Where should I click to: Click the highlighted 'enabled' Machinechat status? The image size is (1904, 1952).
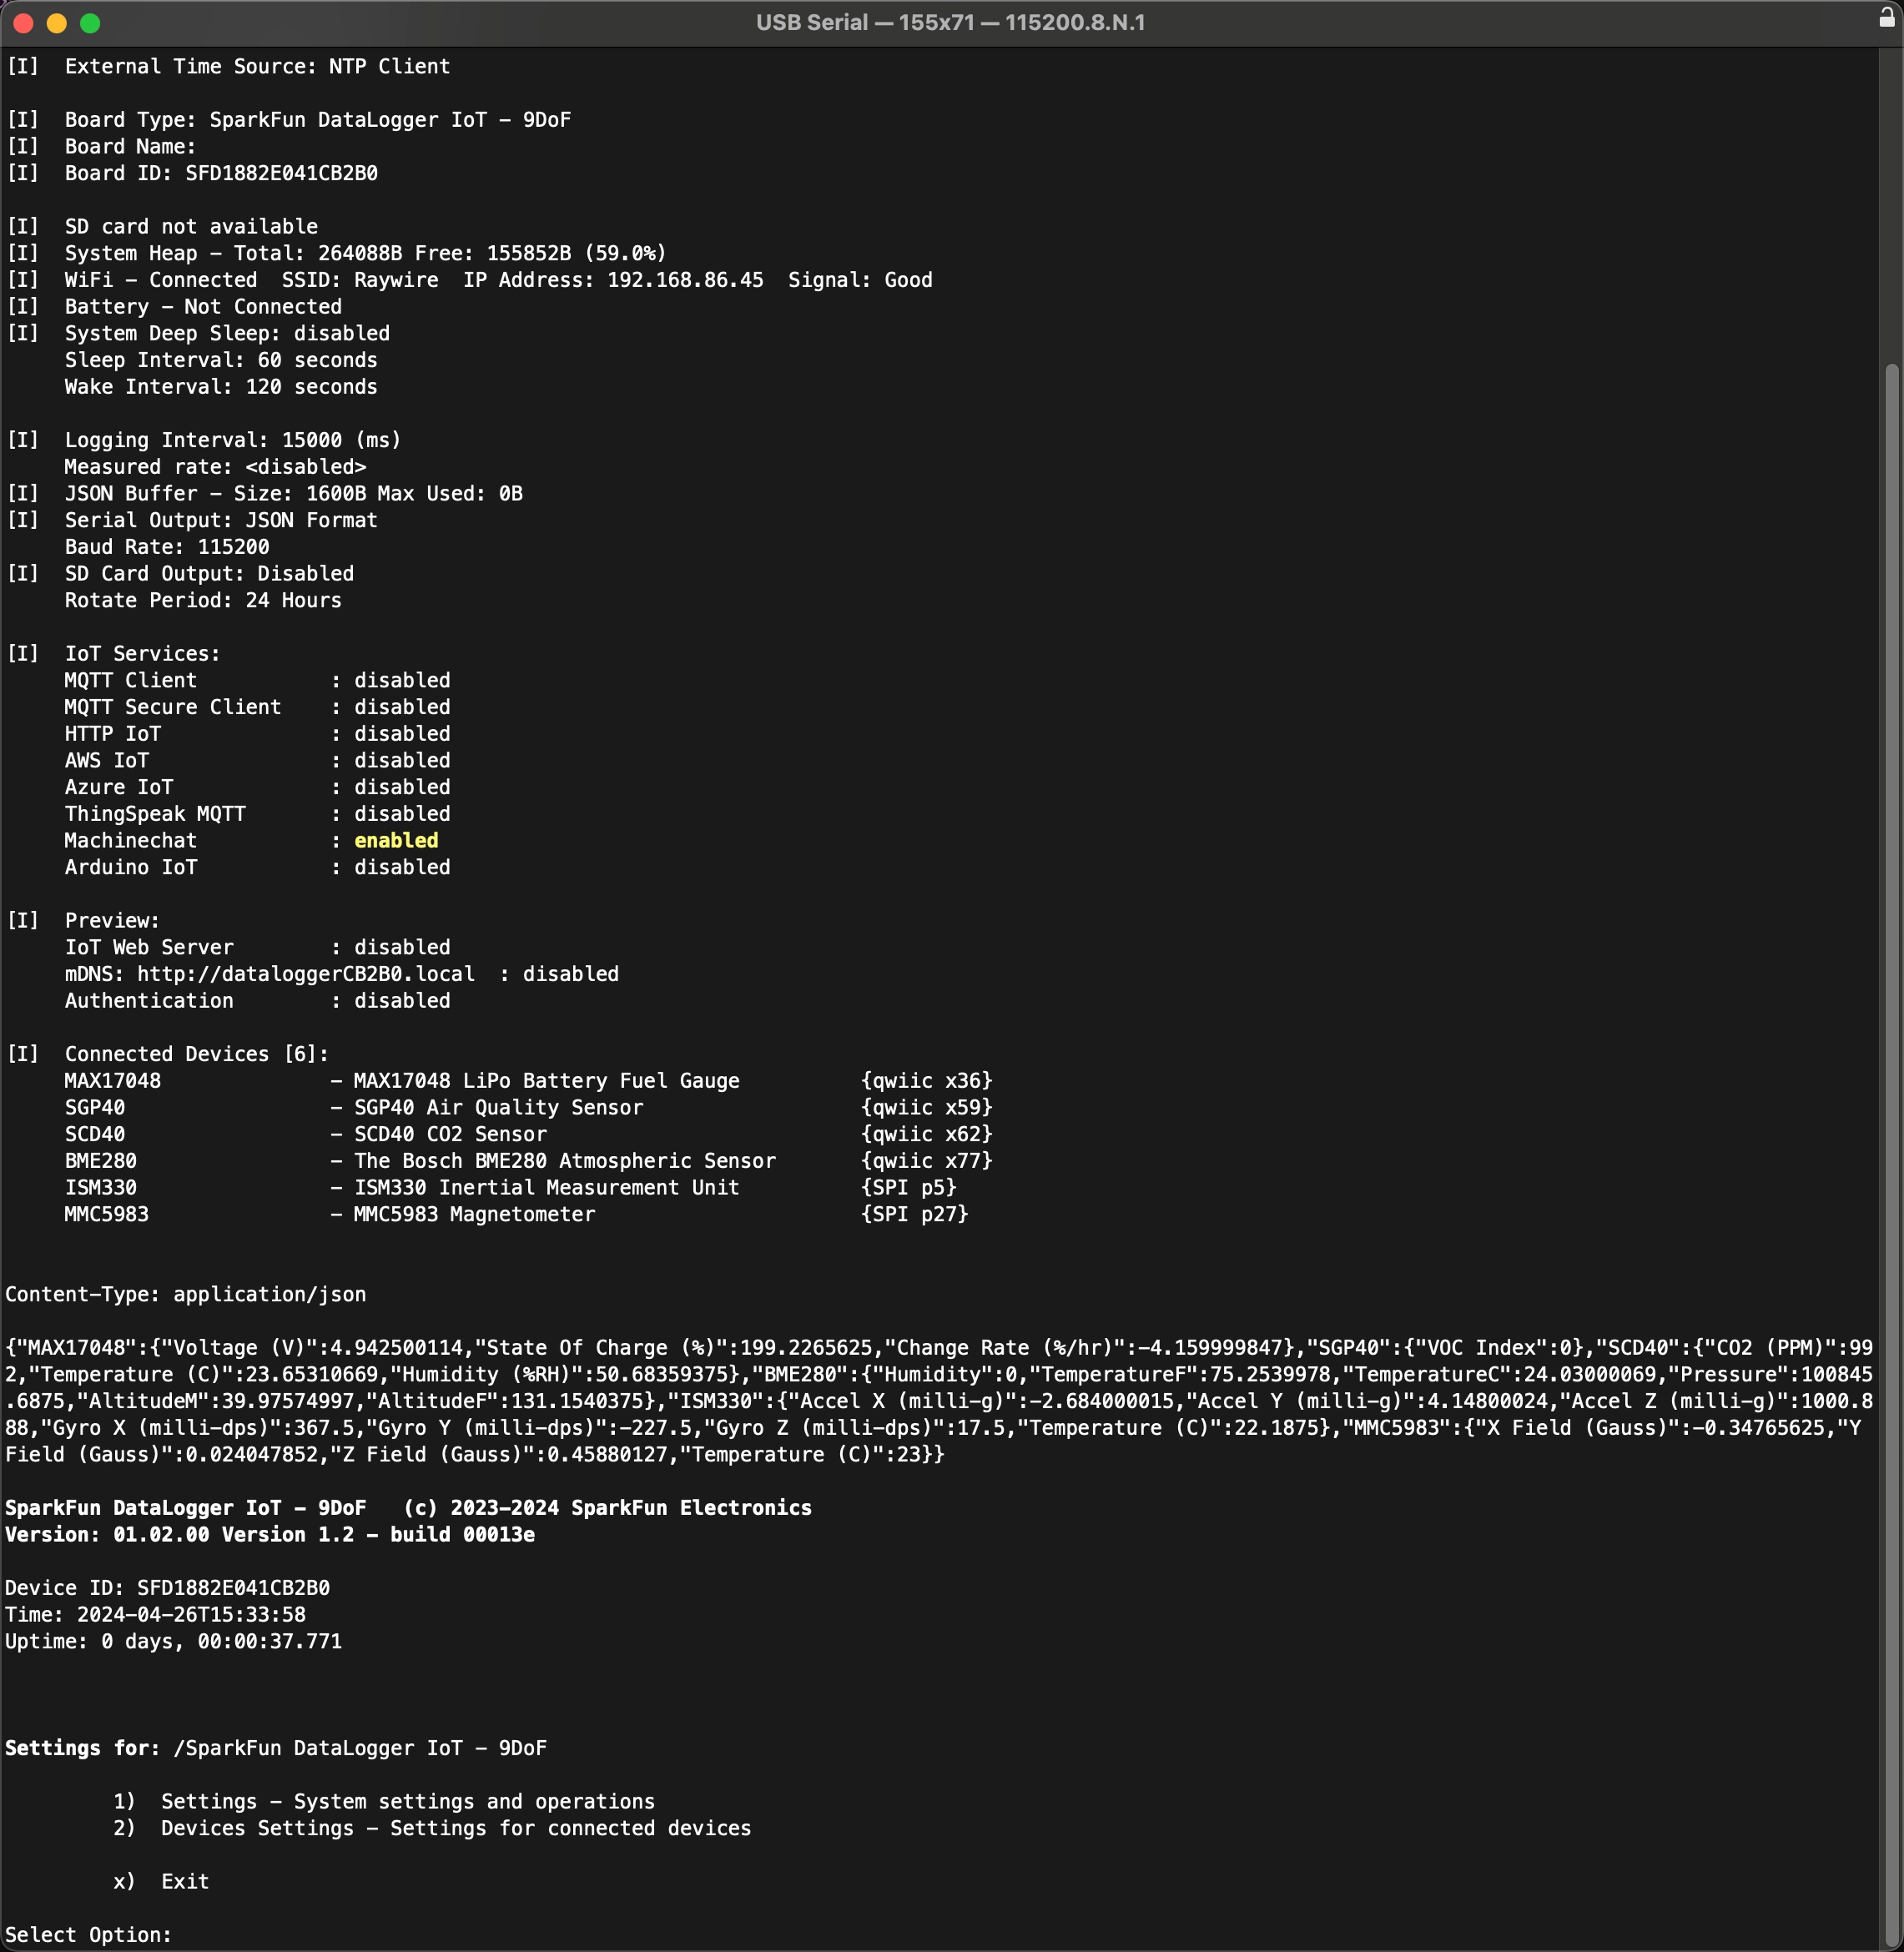(x=396, y=840)
